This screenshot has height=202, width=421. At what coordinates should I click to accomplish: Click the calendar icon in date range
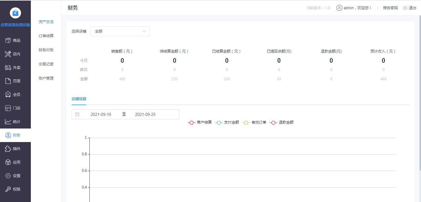tap(77, 114)
